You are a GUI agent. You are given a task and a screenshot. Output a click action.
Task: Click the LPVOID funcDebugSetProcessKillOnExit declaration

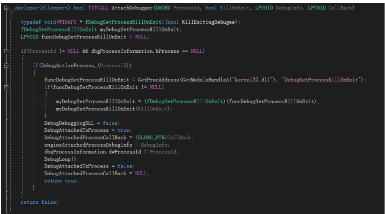pos(85,37)
